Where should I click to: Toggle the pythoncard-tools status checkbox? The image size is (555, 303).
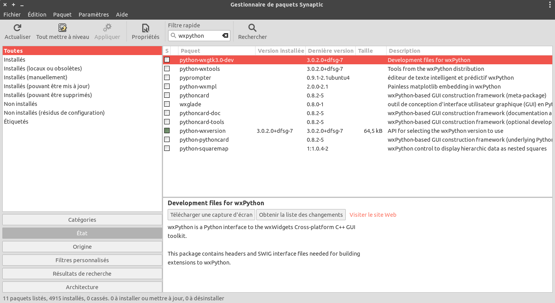[167, 122]
